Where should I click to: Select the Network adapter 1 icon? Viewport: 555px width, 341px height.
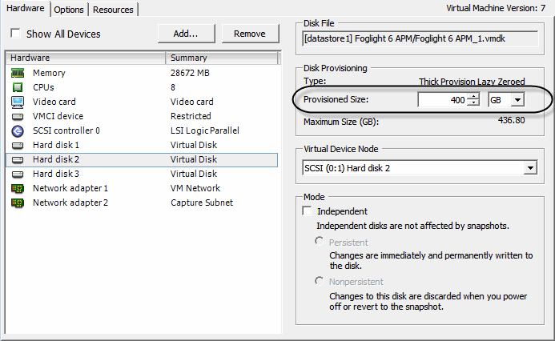coord(18,188)
